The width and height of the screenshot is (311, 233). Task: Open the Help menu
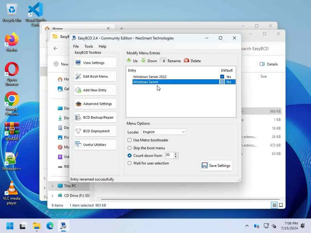[x=102, y=46]
